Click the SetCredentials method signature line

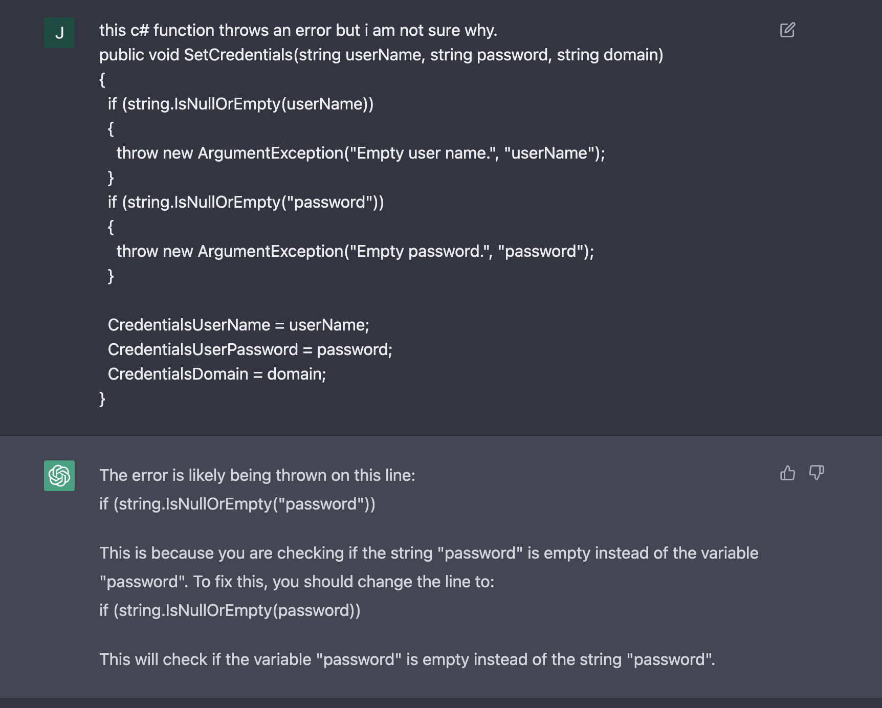(381, 55)
